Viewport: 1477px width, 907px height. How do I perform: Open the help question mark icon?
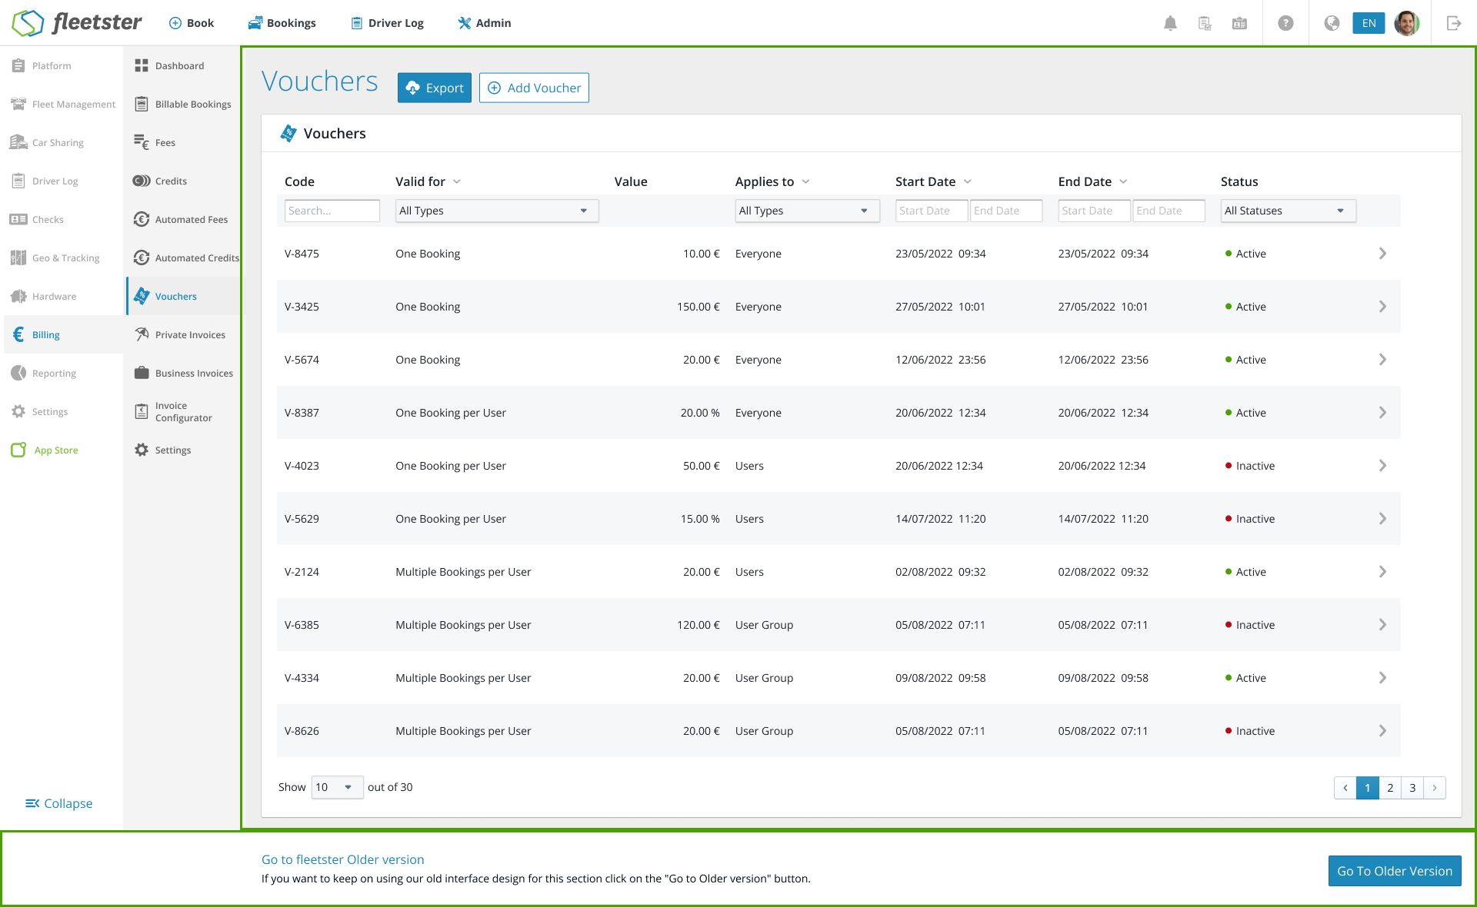(x=1285, y=23)
